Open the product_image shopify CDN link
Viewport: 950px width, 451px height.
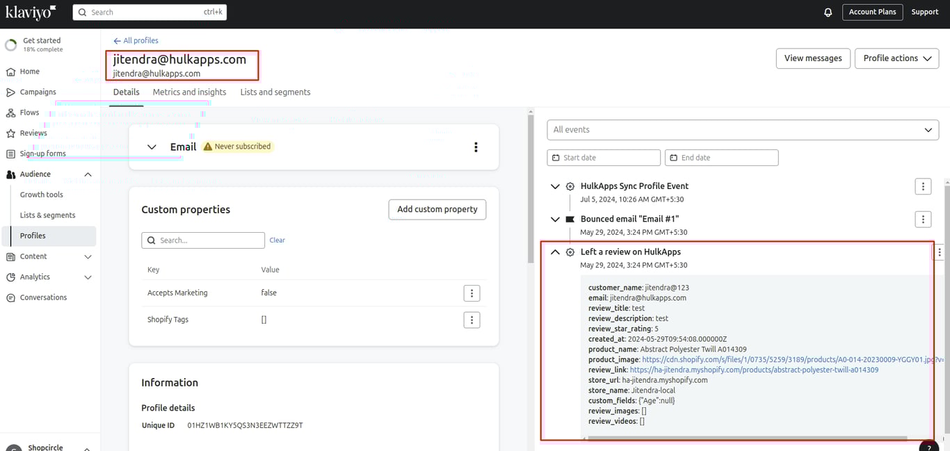[793, 360]
